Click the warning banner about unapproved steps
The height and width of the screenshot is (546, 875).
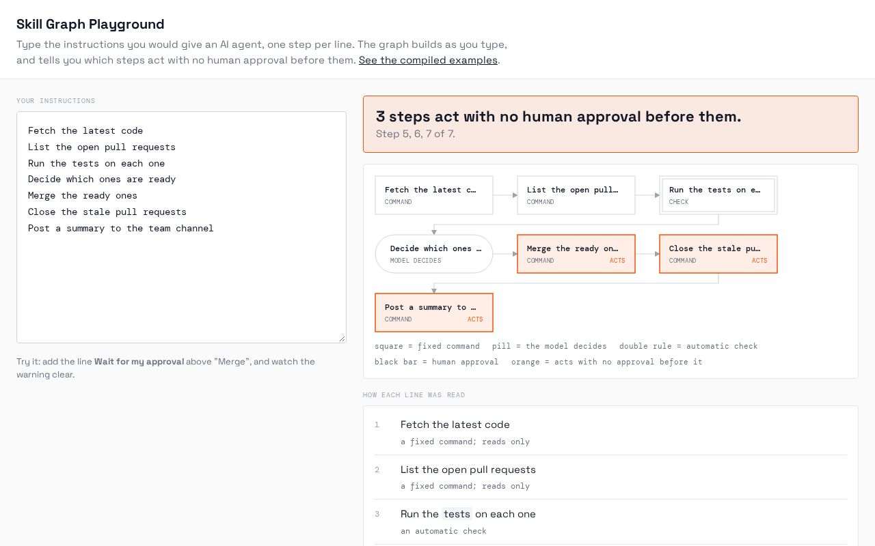coord(610,124)
